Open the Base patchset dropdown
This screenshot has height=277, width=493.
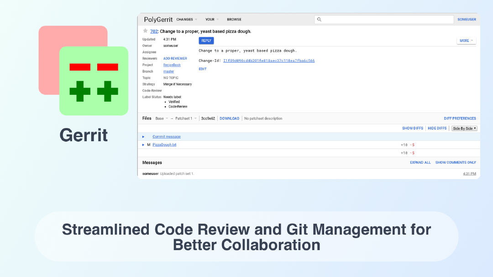click(162, 118)
